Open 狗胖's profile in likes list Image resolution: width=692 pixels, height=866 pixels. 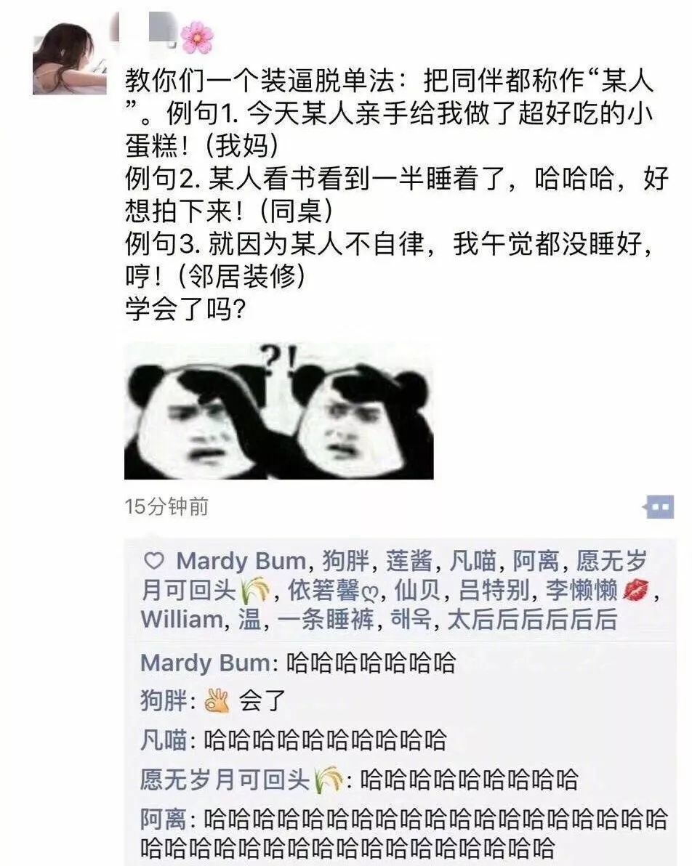point(345,561)
